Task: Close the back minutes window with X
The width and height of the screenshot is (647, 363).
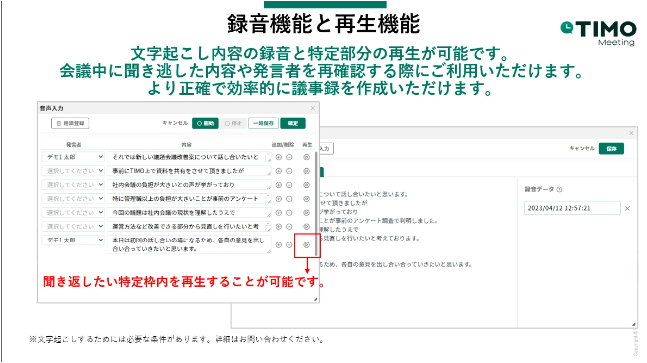Action: [631, 133]
